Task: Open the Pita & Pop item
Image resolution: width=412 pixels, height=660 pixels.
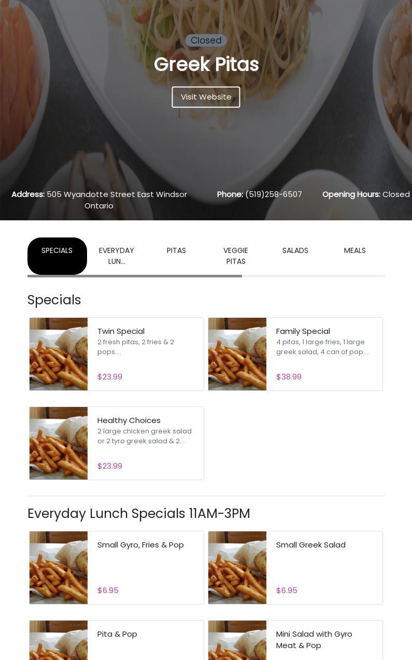Action: (x=117, y=640)
